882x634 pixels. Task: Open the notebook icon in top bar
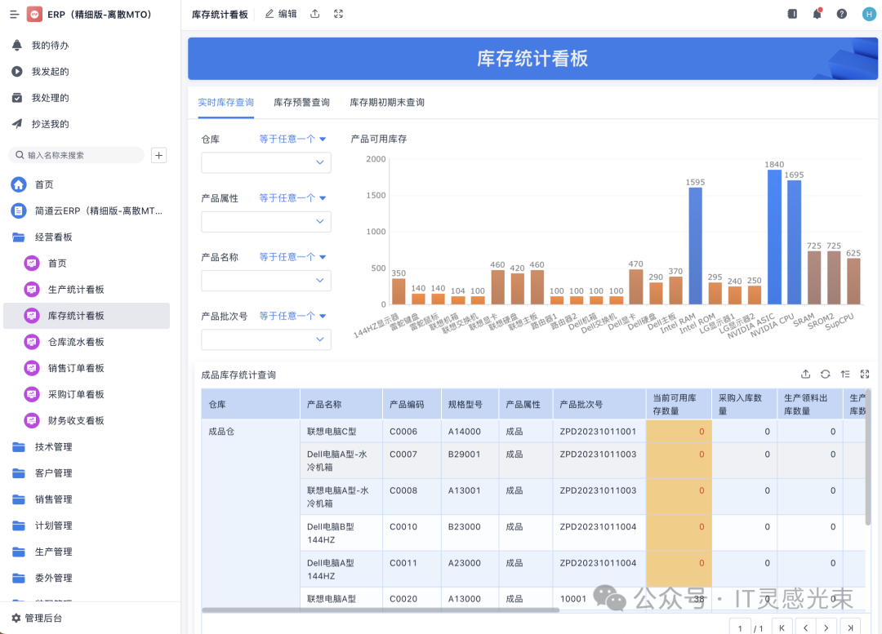point(792,14)
